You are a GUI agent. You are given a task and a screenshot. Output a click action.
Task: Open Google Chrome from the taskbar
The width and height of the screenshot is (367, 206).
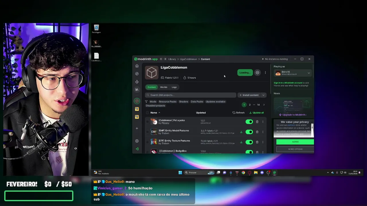coord(243,173)
